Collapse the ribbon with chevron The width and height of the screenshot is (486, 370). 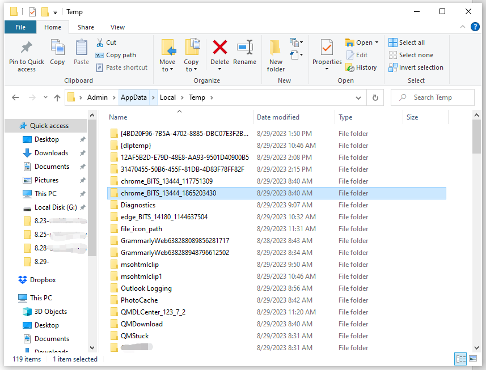462,27
